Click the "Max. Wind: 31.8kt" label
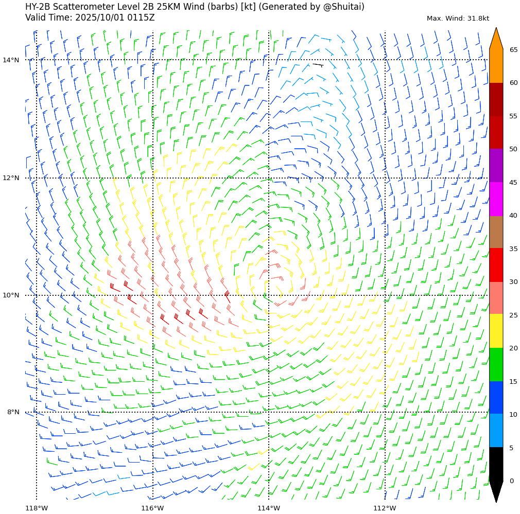 coord(458,19)
